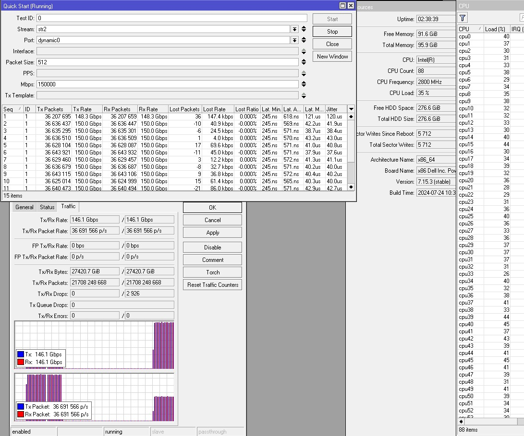524x436 pixels.
Task: Maximize the Quick Start window
Action: [x=342, y=5]
